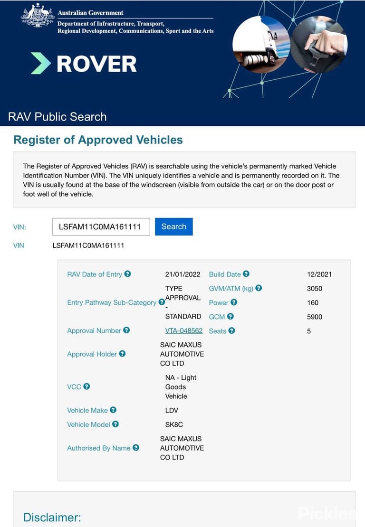Image resolution: width=365 pixels, height=527 pixels.
Task: Click the Authorised By Name label
Action: (x=99, y=448)
